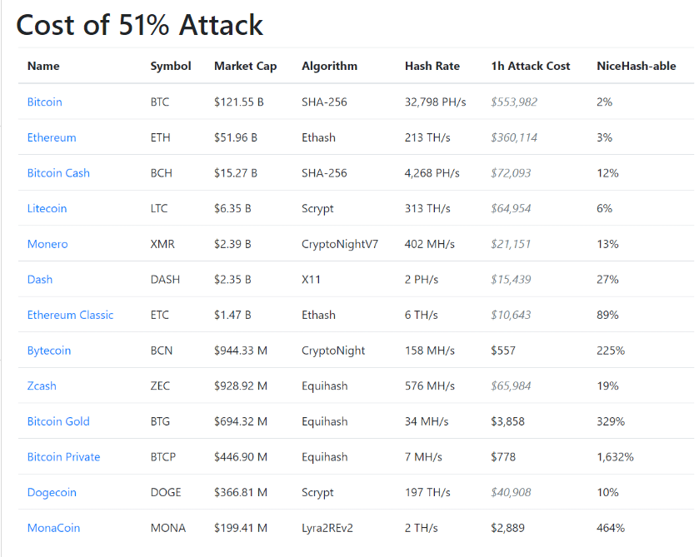Select the $72,093 attack cost

coord(511,173)
